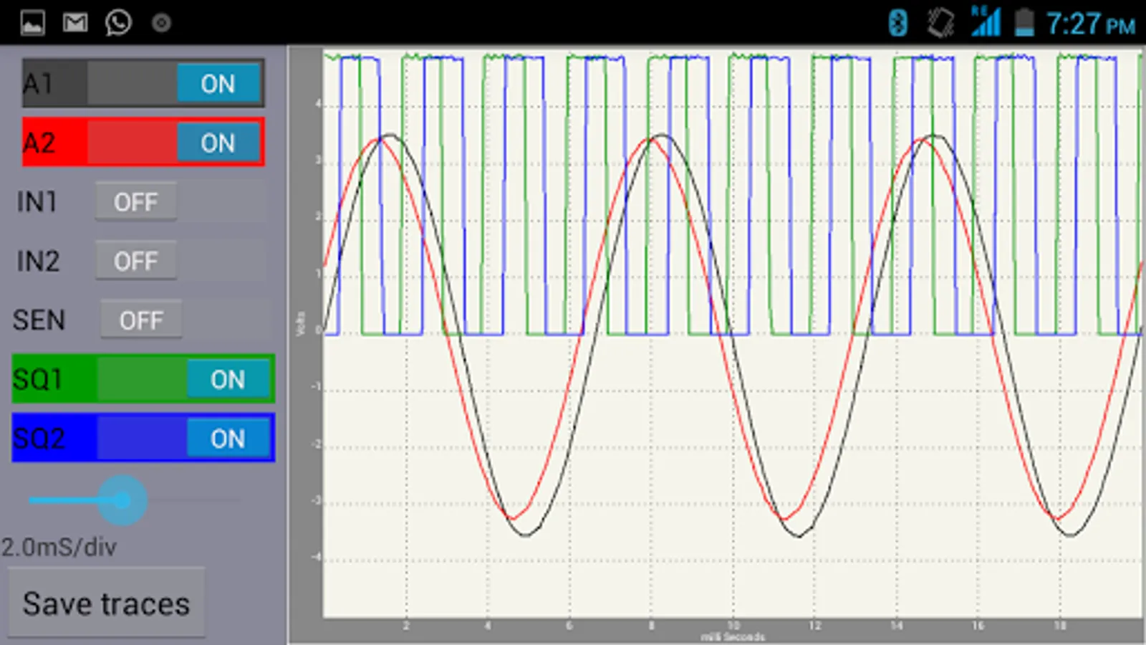The height and width of the screenshot is (645, 1146).
Task: Enable the IN2 input toggle
Action: (136, 262)
